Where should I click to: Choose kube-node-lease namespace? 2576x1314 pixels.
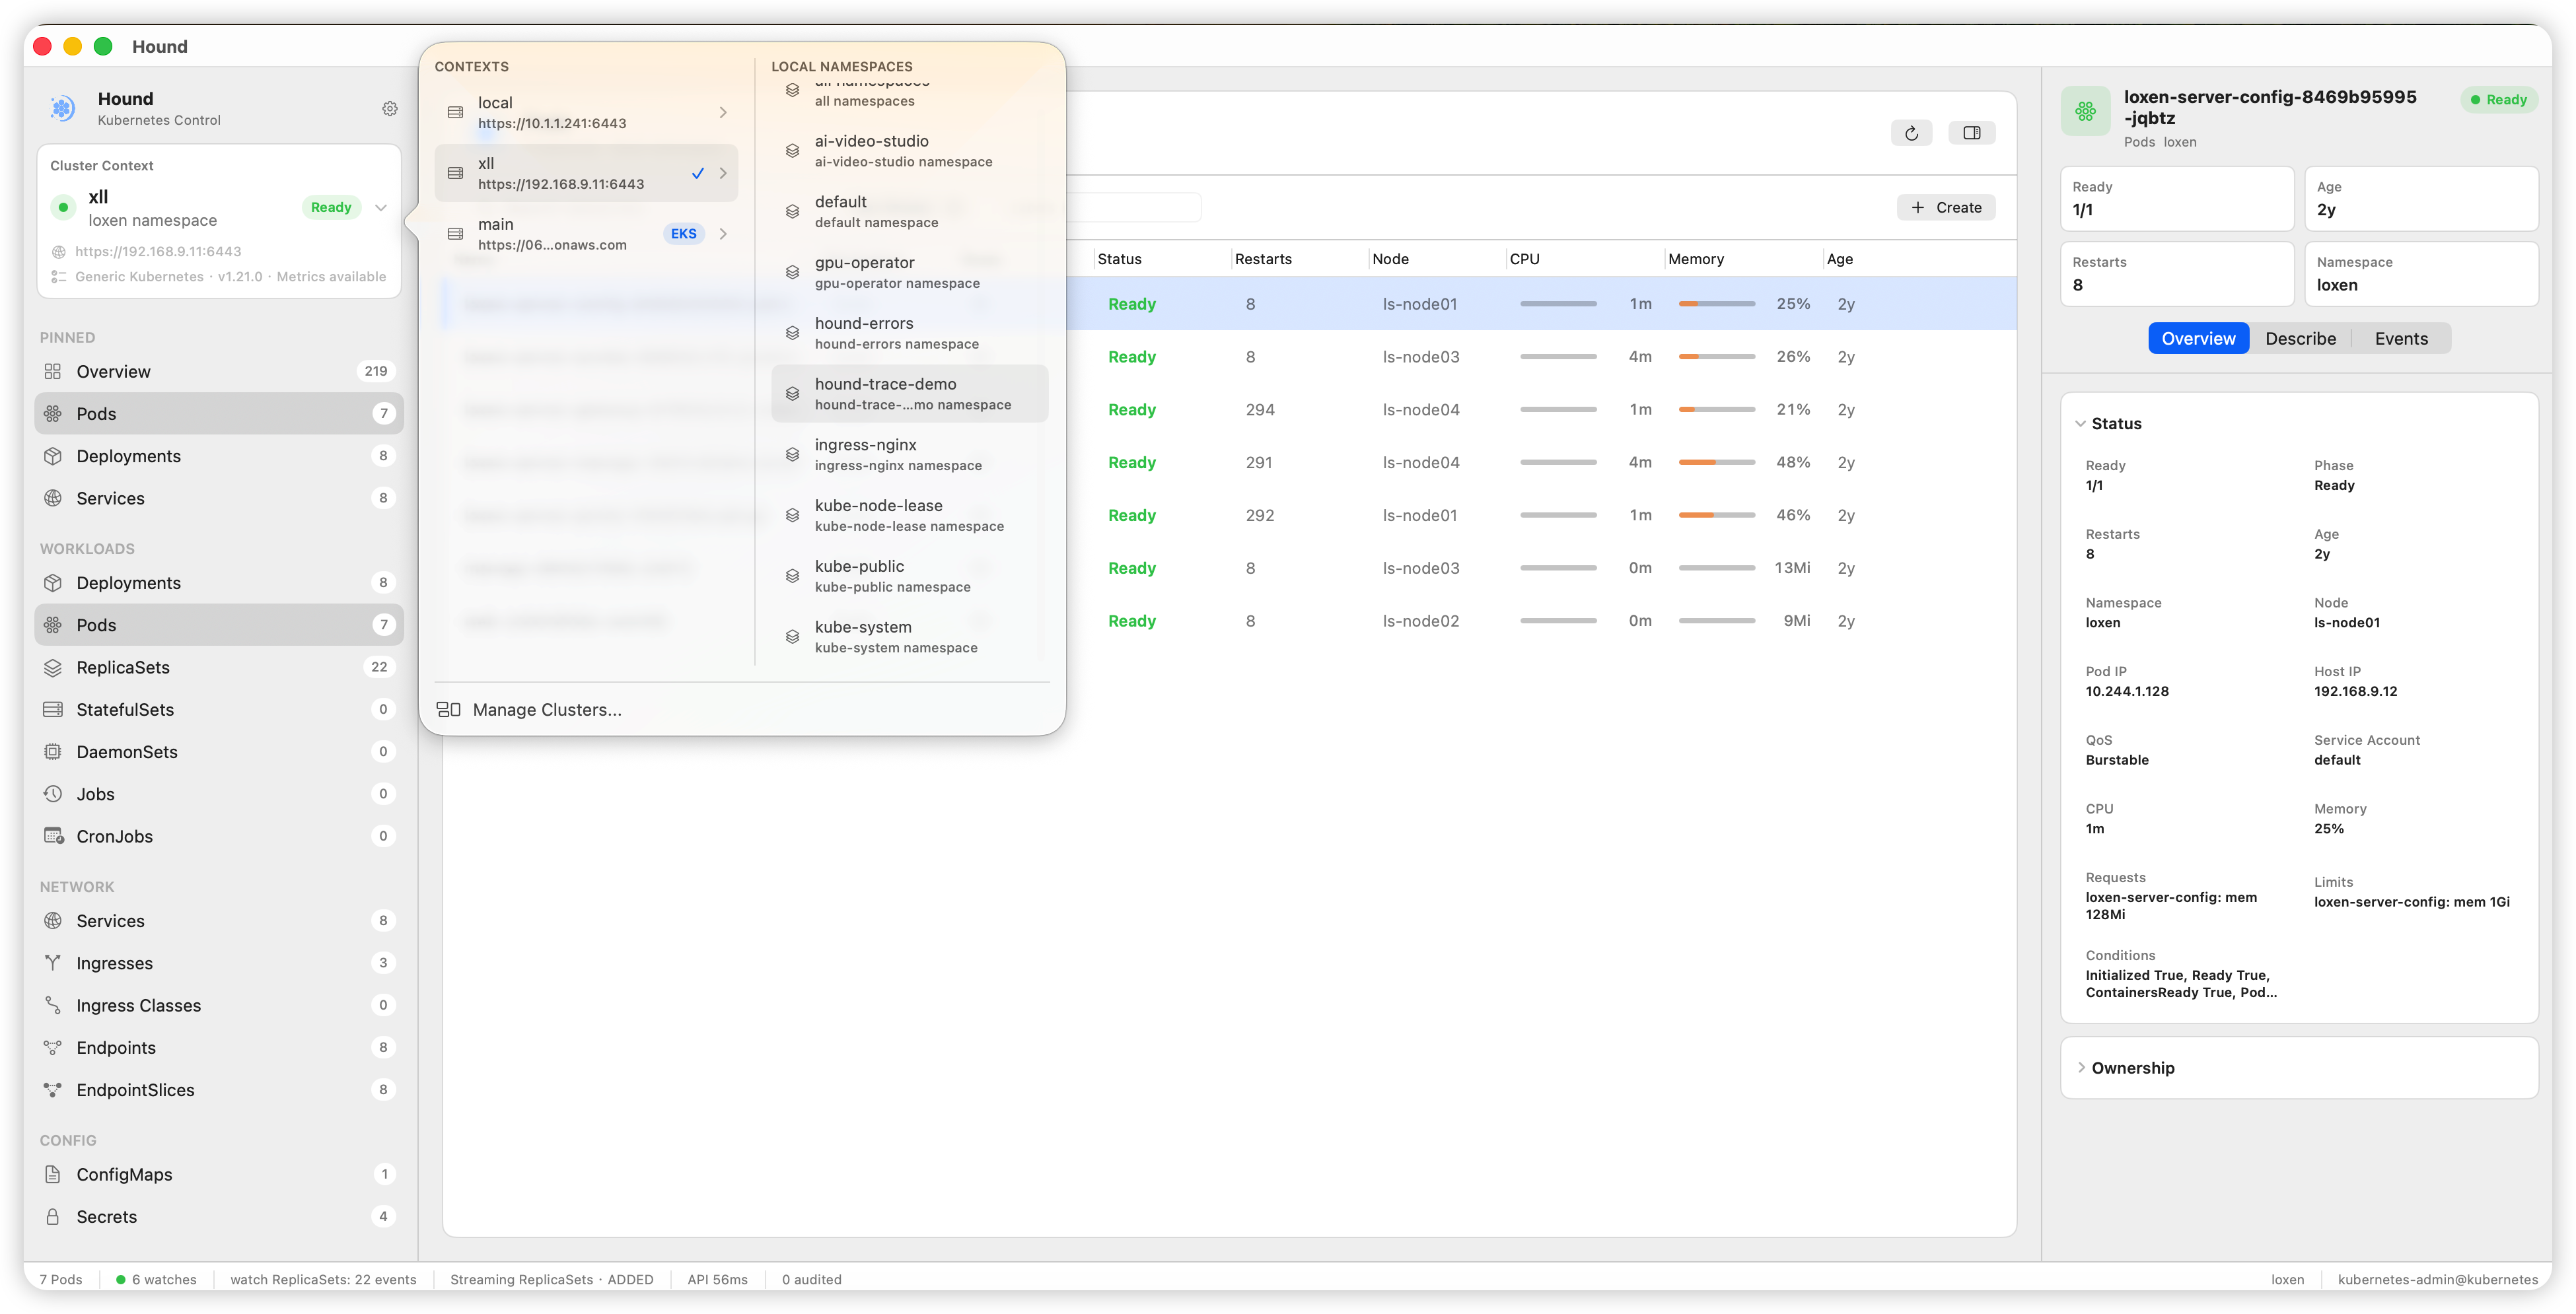909,515
